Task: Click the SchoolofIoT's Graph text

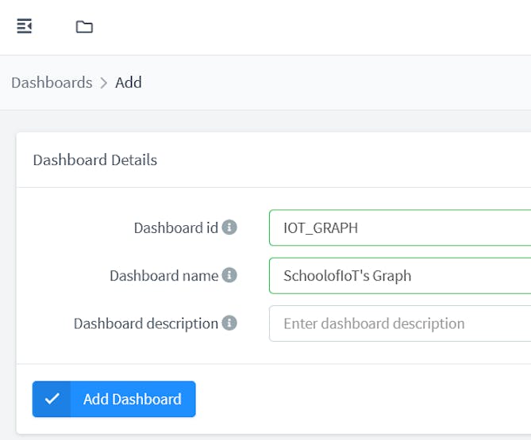Action: (347, 276)
